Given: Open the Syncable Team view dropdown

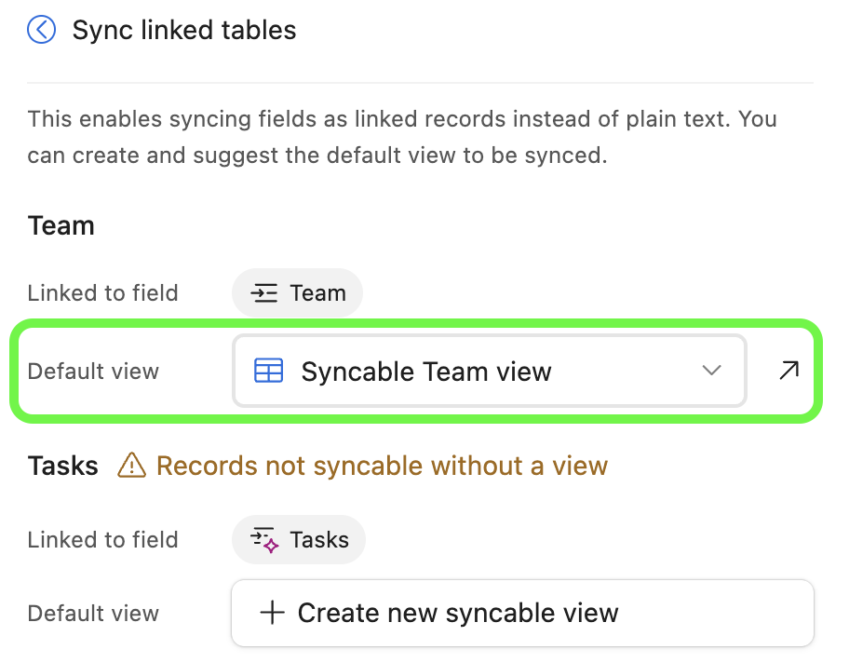Looking at the screenshot, I should pyautogui.click(x=490, y=371).
